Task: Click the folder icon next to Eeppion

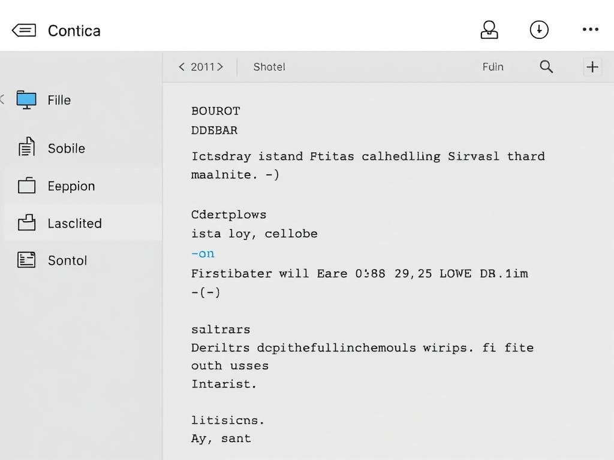Action: point(26,186)
